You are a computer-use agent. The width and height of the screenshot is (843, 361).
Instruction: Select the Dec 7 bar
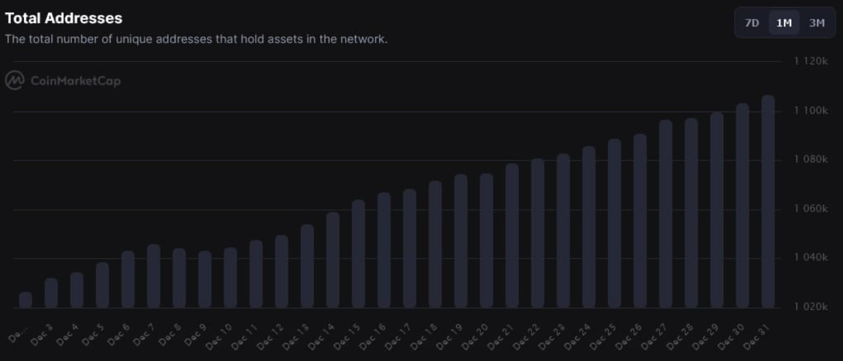tap(154, 276)
